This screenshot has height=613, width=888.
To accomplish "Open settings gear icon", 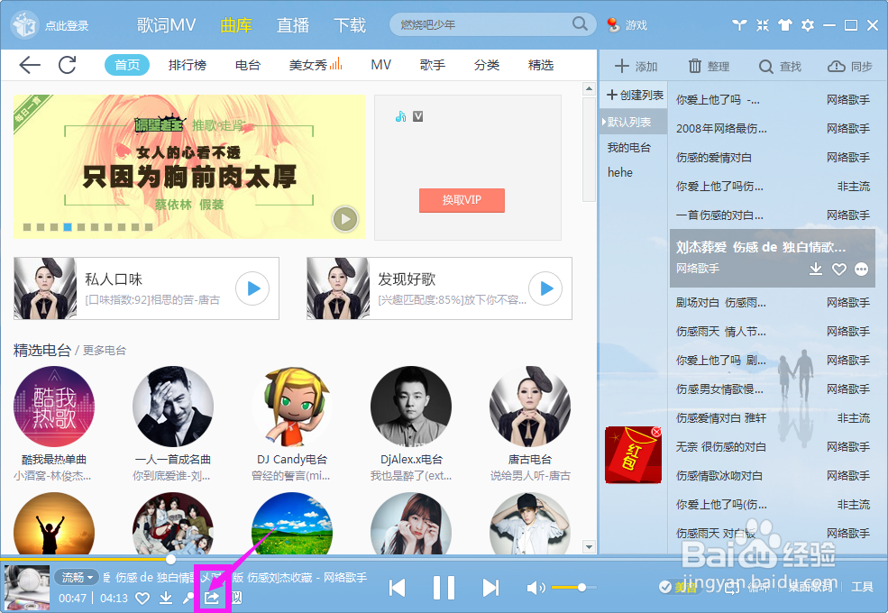I will click(808, 25).
